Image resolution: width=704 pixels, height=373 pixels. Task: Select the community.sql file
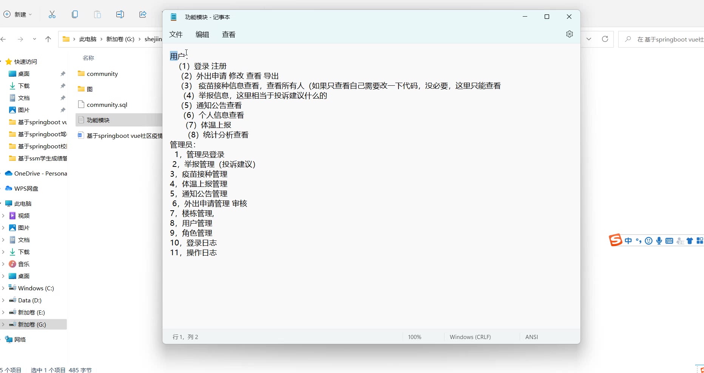click(x=107, y=105)
